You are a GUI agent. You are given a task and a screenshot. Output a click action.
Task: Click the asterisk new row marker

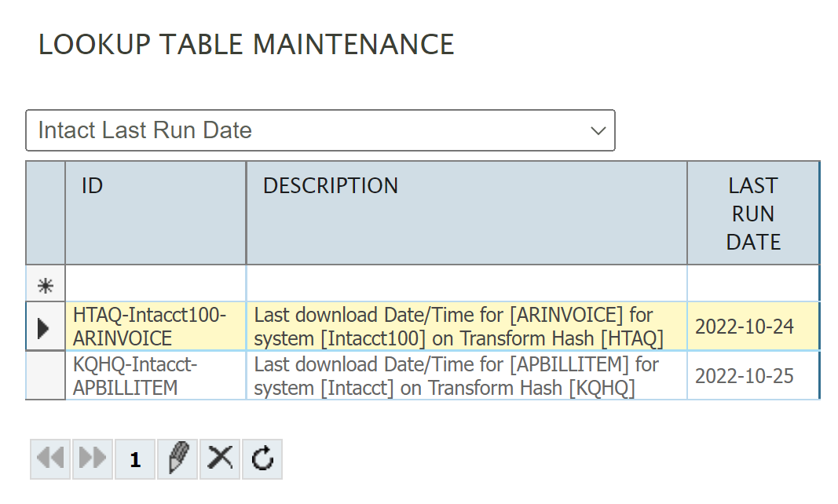46,286
